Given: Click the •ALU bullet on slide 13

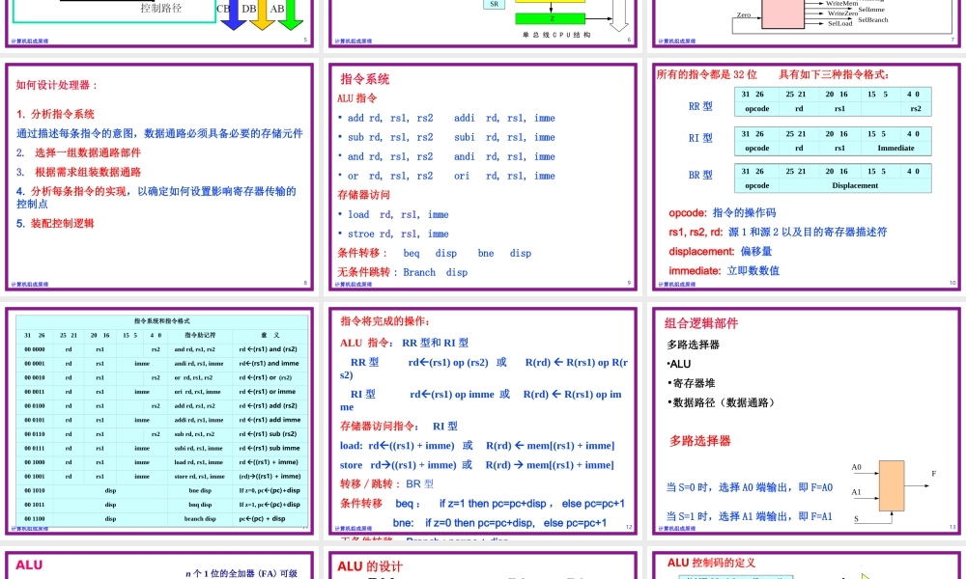Looking at the screenshot, I should [679, 364].
